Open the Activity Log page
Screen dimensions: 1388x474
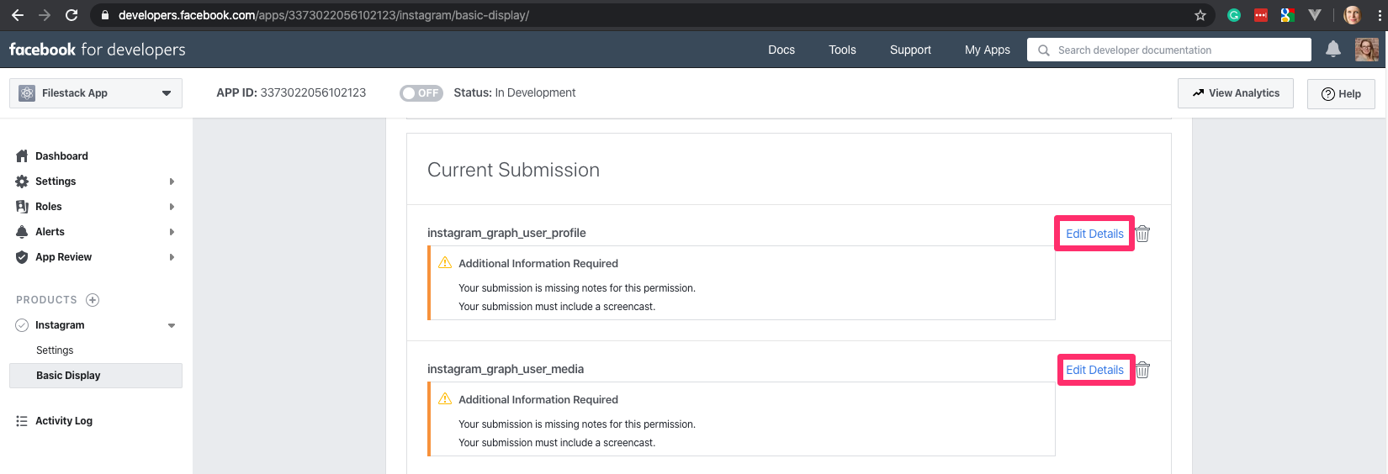tap(64, 421)
